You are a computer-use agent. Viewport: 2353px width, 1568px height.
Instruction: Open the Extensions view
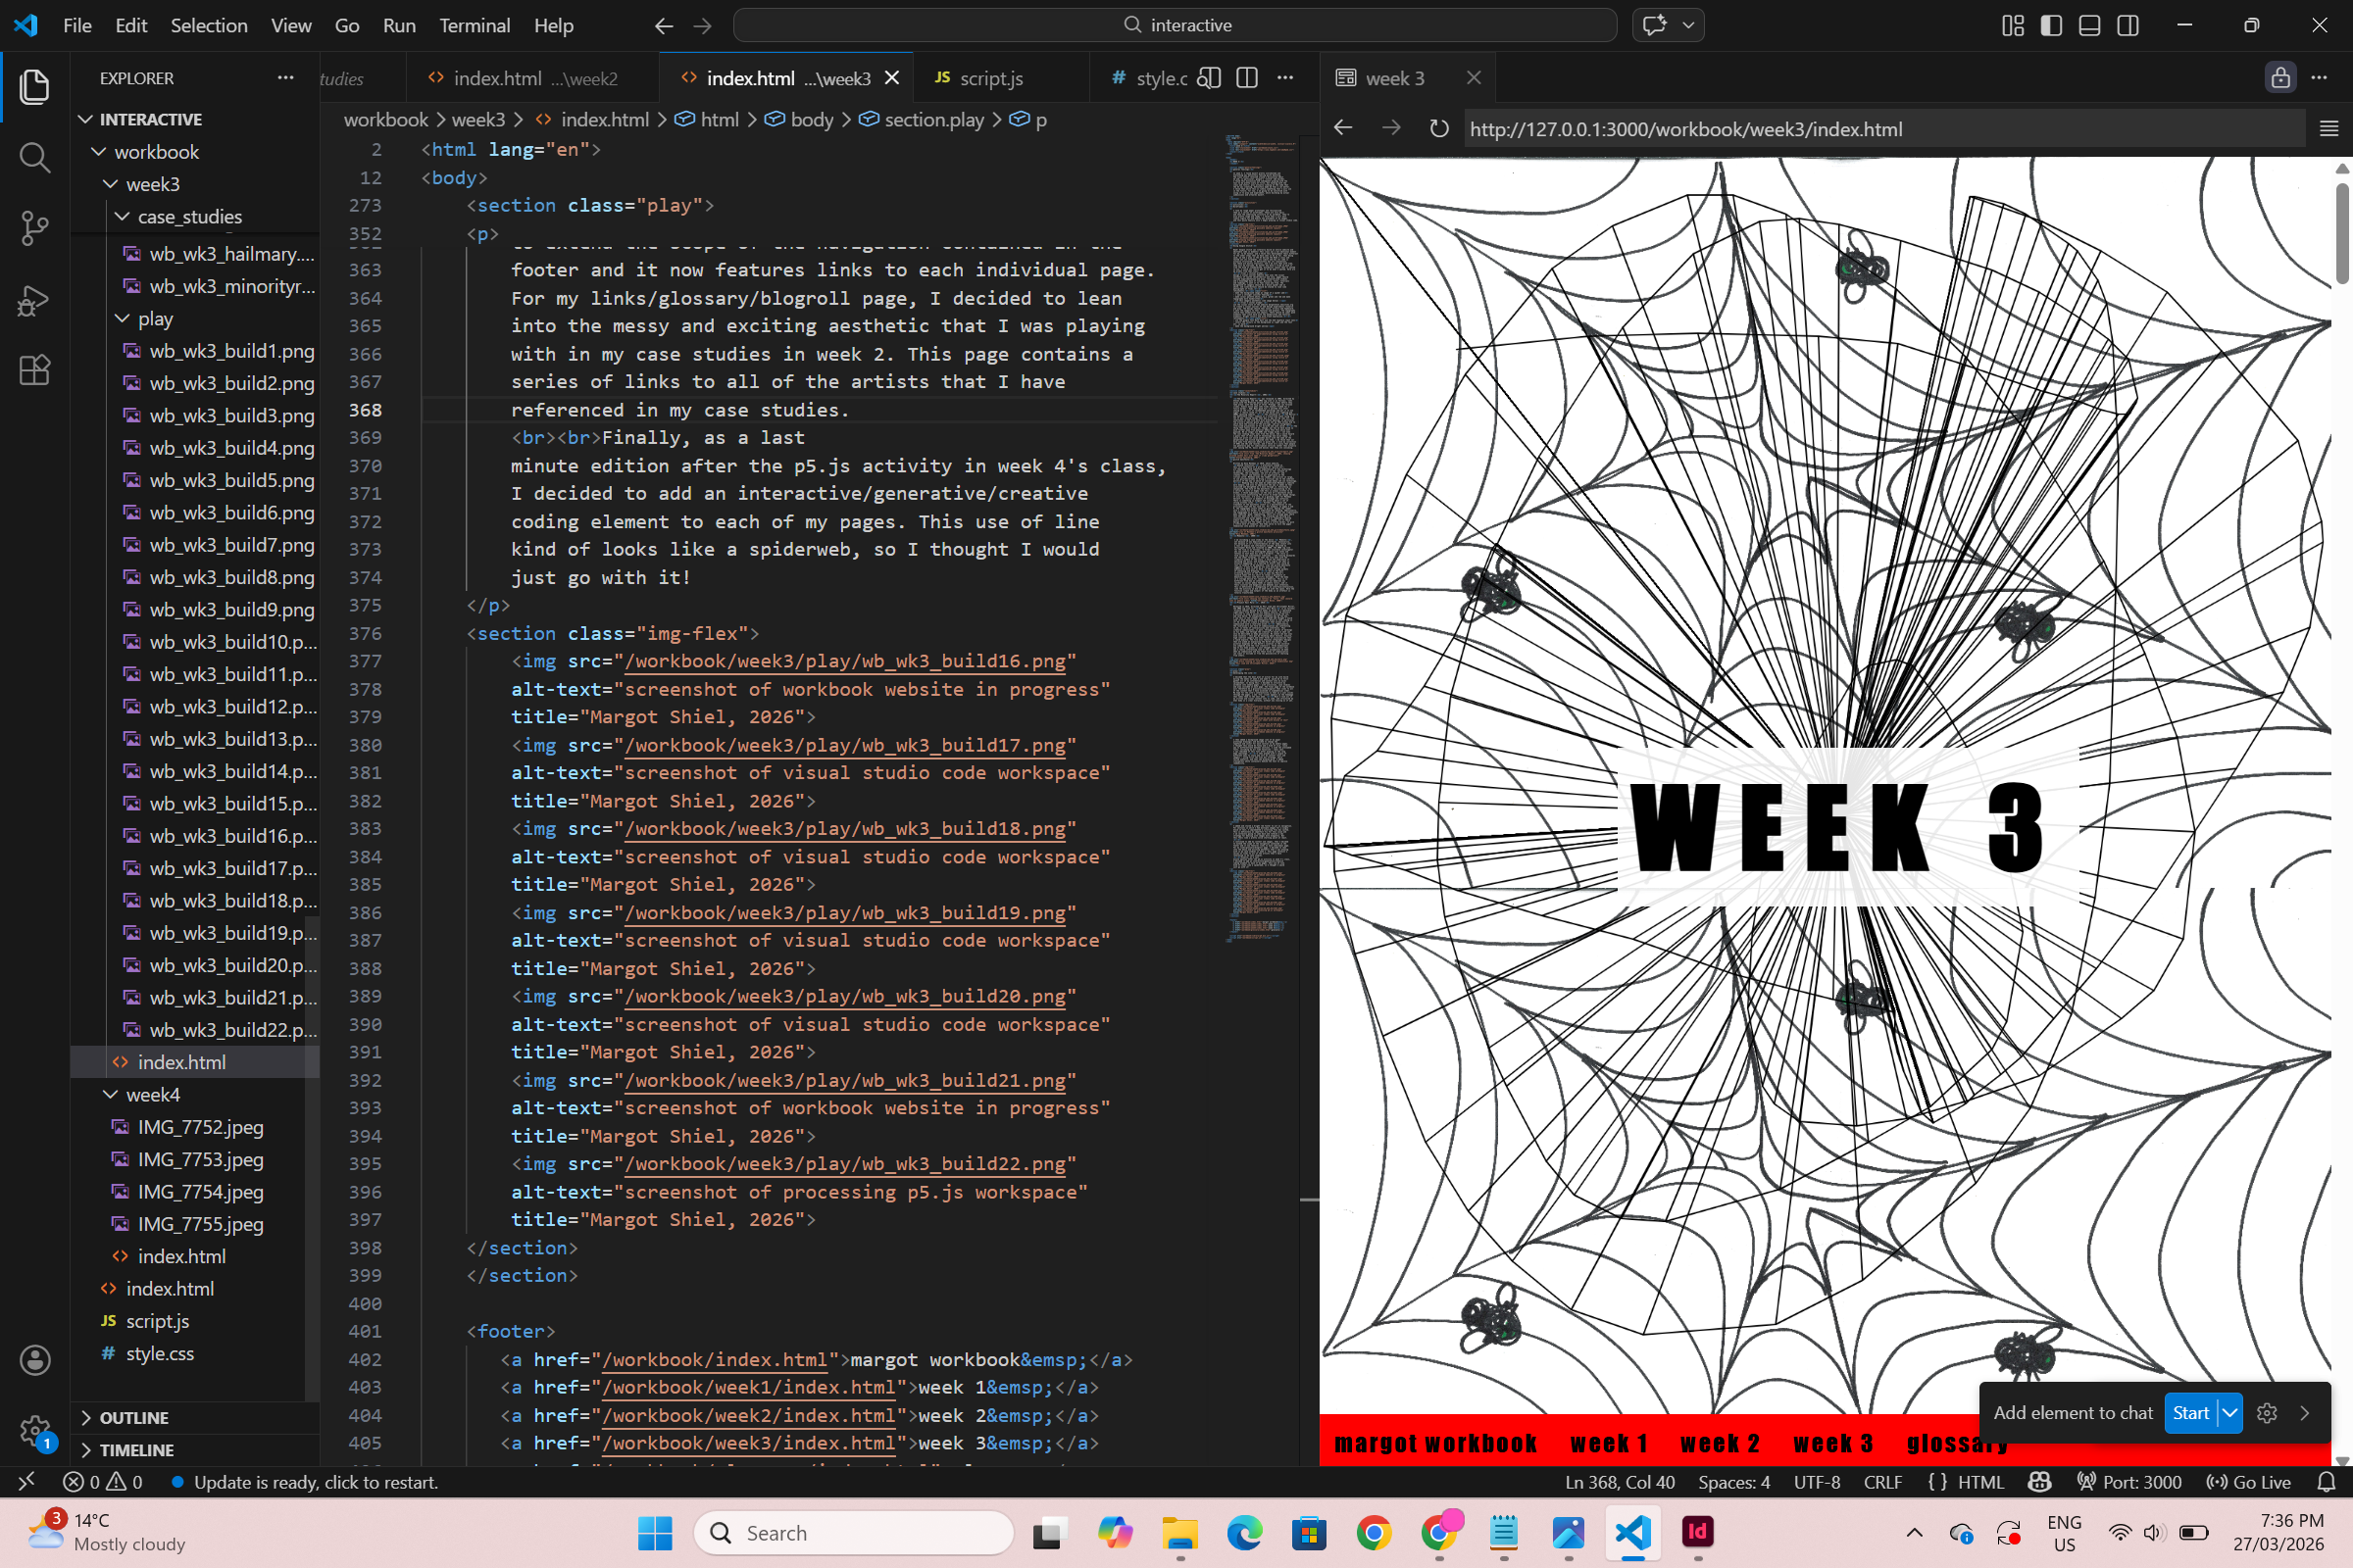[34, 371]
